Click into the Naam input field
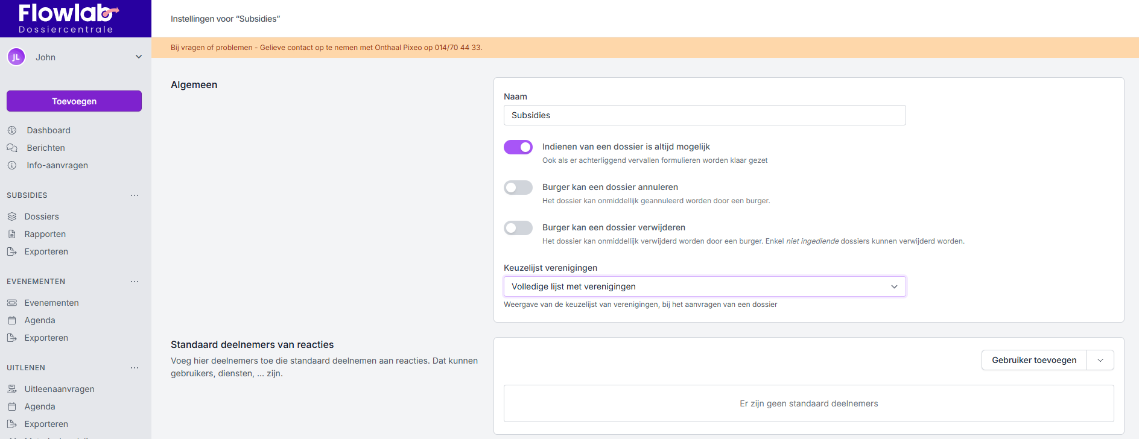Viewport: 1139px width, 439px height. [x=704, y=115]
